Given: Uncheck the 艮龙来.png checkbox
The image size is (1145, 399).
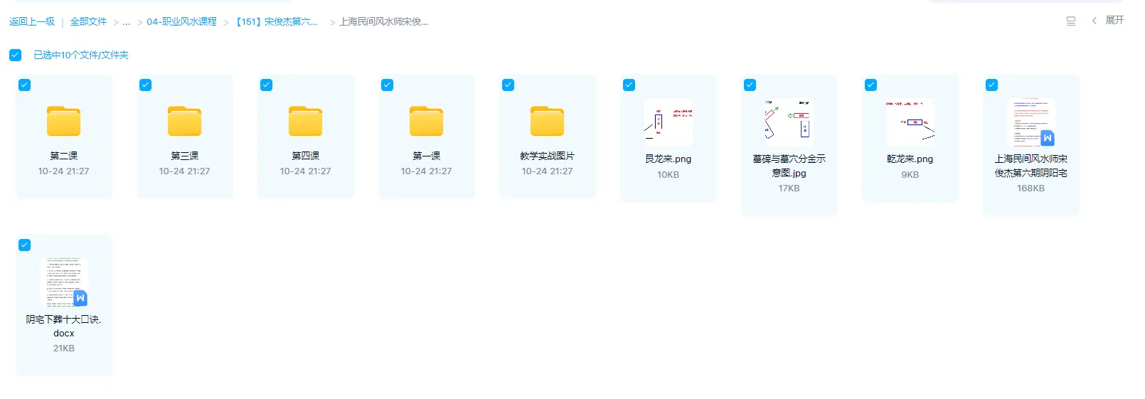Looking at the screenshot, I should (629, 85).
